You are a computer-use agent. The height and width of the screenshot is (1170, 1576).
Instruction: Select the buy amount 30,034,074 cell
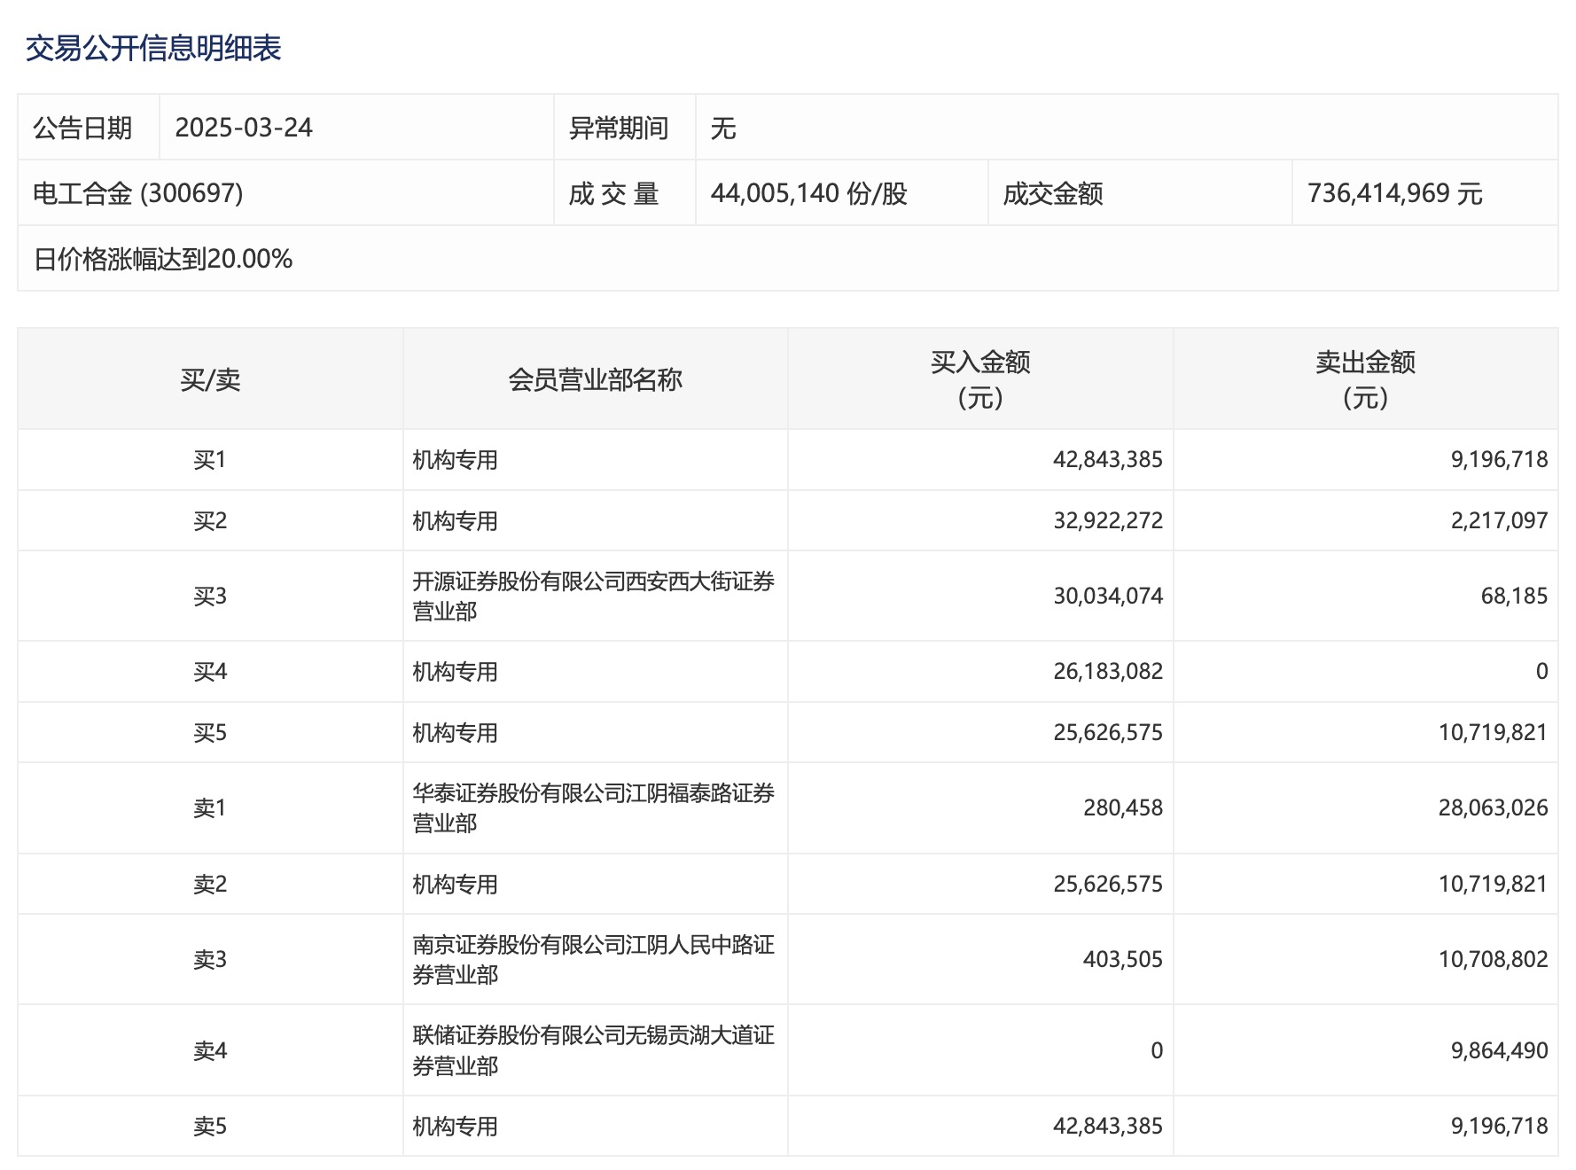pos(1107,596)
